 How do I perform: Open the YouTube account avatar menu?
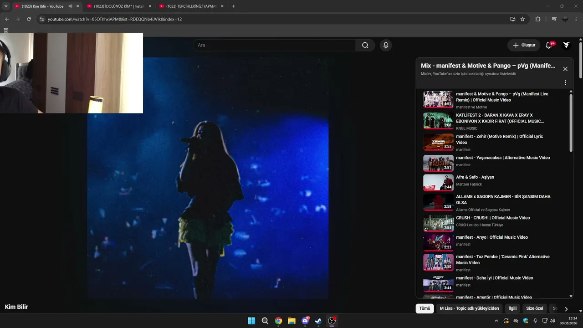click(x=566, y=45)
